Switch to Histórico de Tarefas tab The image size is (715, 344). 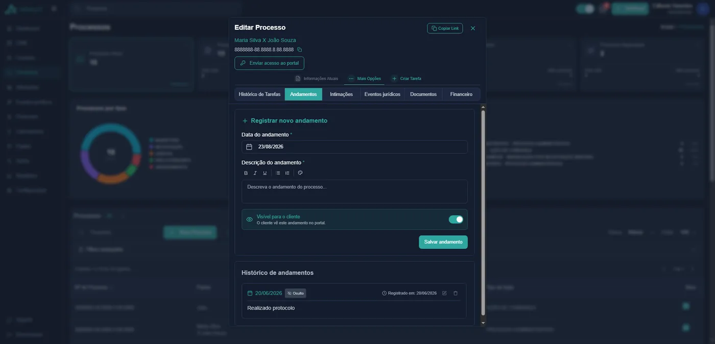tap(259, 94)
